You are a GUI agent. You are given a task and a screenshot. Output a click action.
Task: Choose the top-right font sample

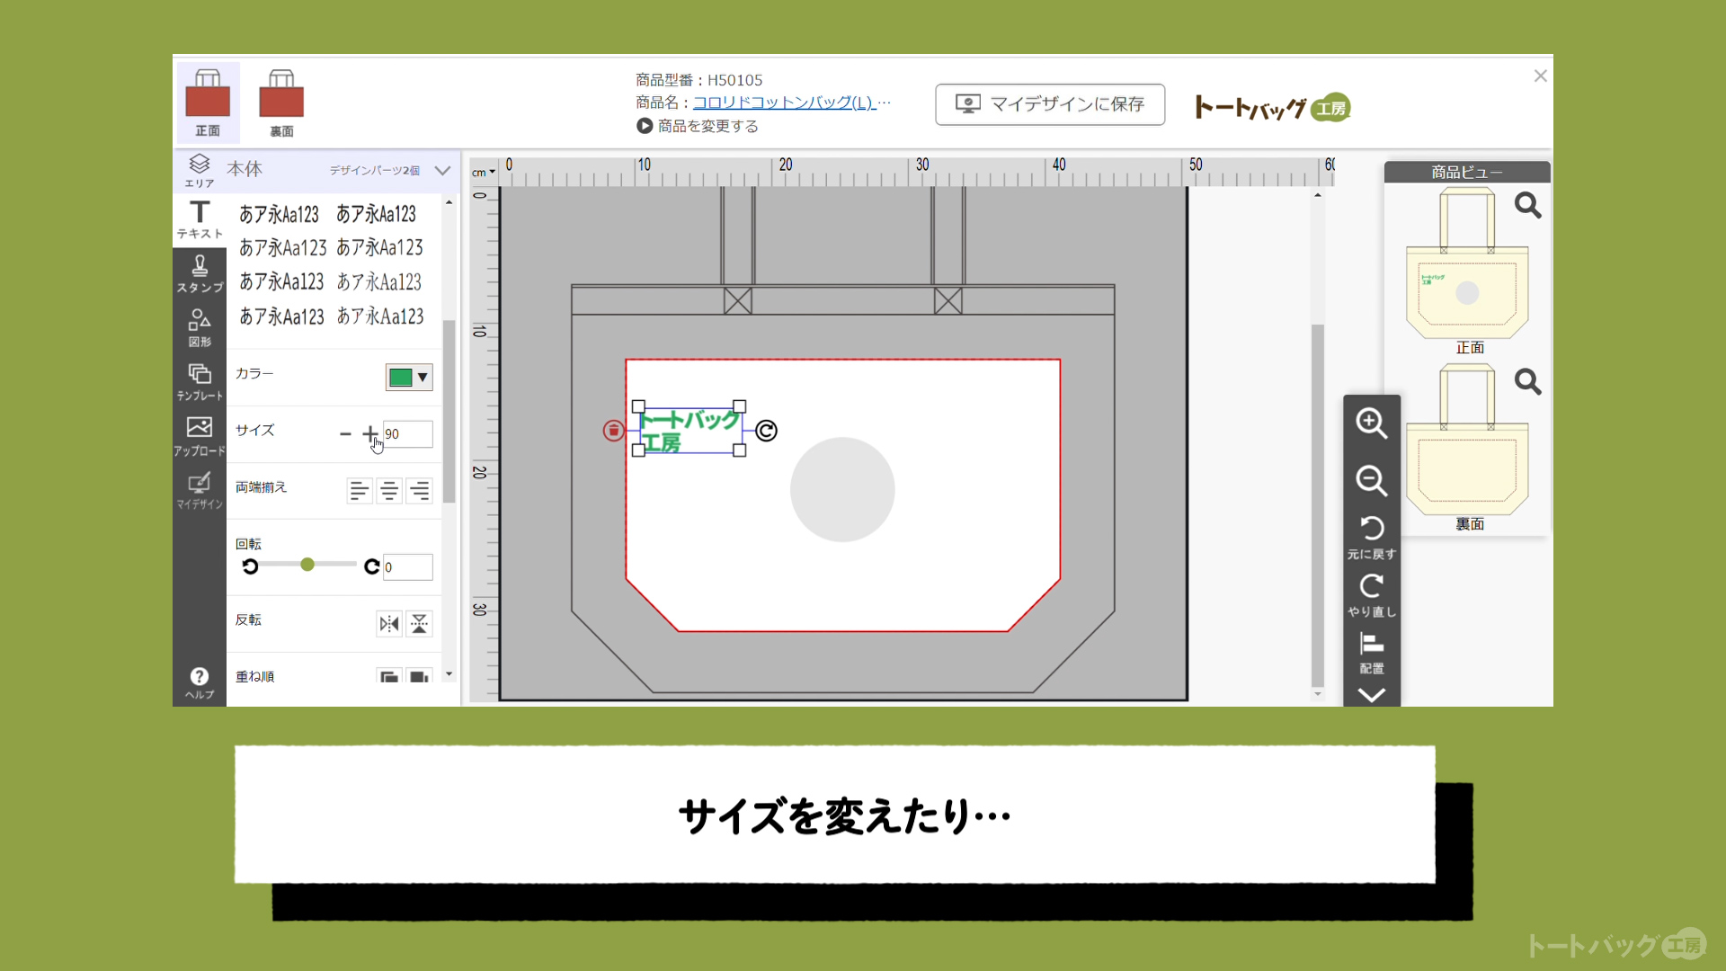(x=376, y=214)
